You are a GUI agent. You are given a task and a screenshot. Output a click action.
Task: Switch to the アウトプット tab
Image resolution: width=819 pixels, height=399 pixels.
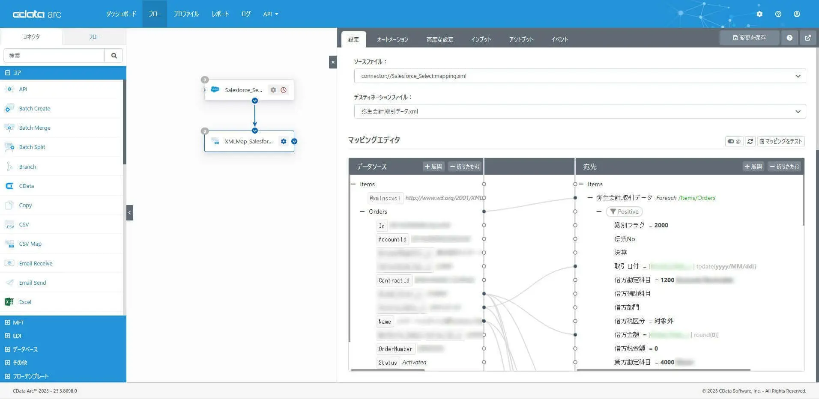point(521,39)
